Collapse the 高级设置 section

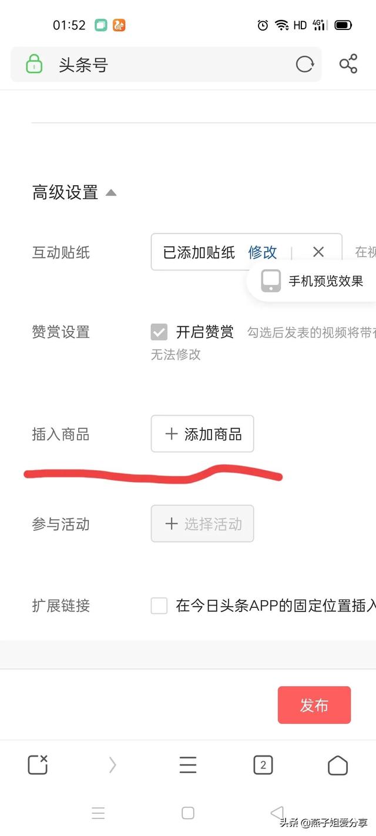tap(74, 192)
